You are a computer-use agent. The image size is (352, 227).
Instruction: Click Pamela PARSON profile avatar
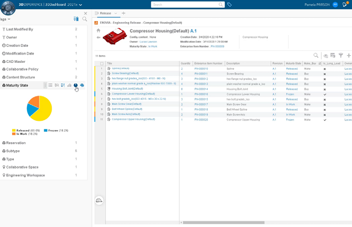pos(335,4)
